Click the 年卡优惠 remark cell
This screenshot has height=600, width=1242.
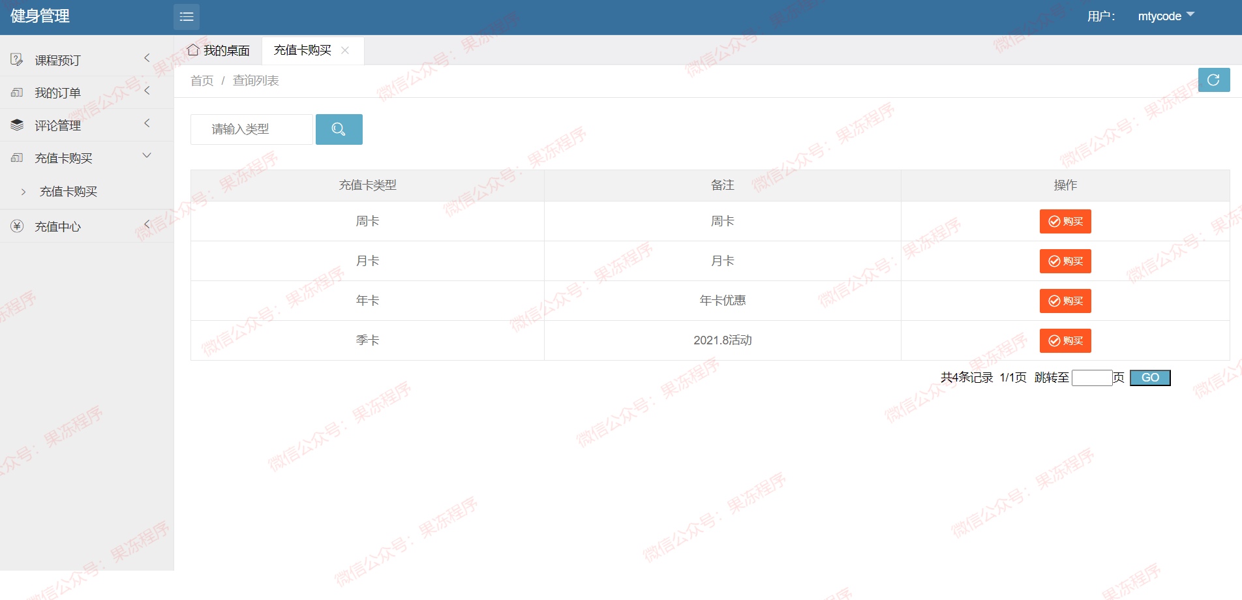pos(723,301)
